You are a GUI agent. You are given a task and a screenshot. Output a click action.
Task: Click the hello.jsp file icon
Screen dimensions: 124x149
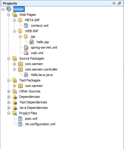tap(32, 42)
